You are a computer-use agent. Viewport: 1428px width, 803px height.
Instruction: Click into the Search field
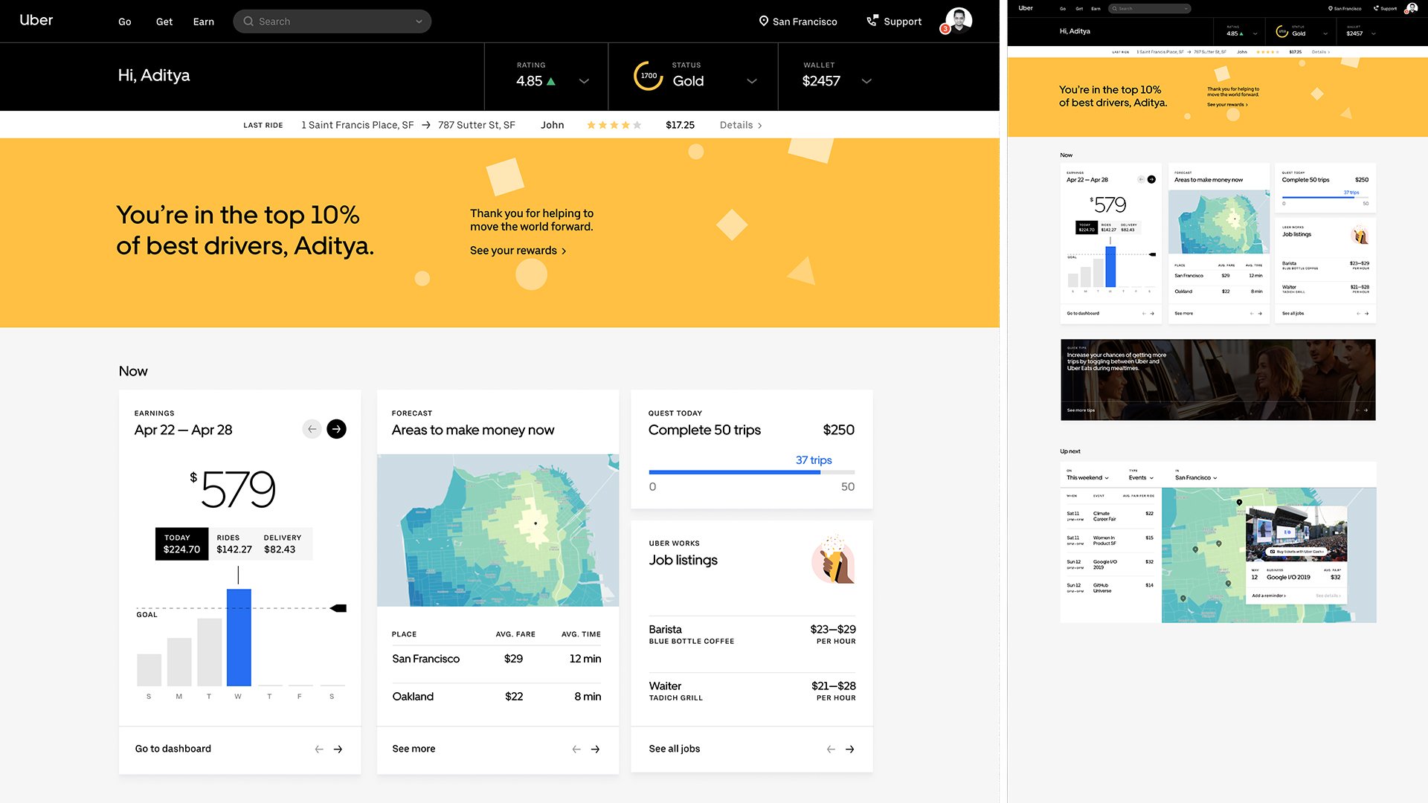point(332,22)
